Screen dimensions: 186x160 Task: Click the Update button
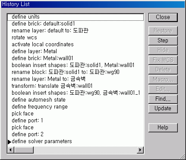163,109
